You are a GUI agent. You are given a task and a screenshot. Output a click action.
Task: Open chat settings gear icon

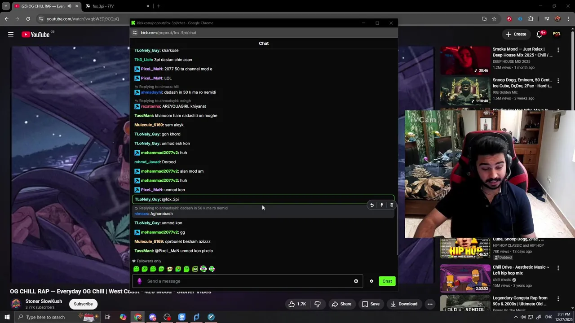372,281
